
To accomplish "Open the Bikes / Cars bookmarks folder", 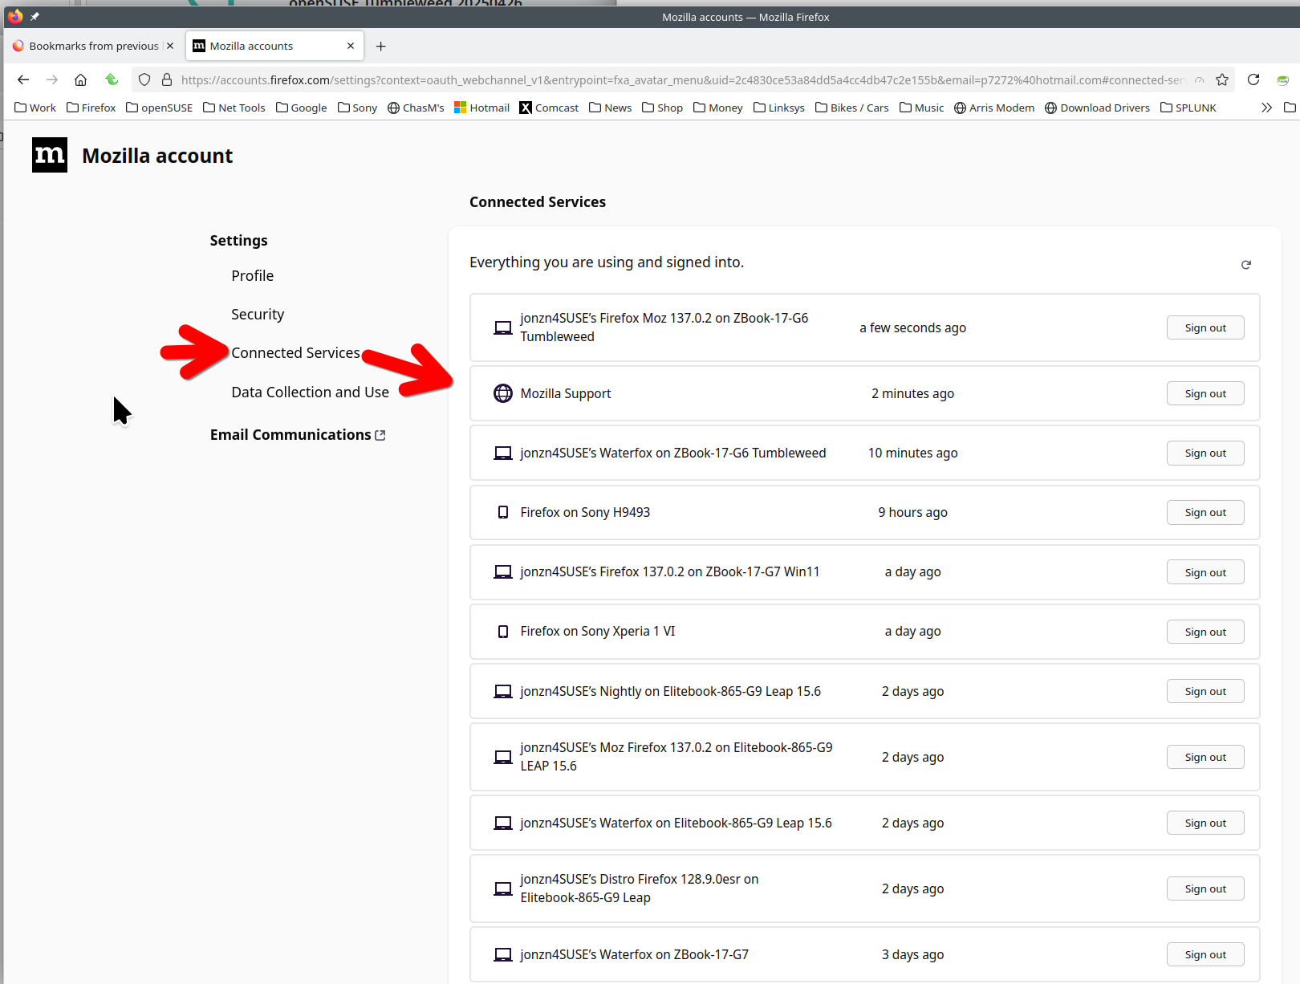I will [851, 108].
